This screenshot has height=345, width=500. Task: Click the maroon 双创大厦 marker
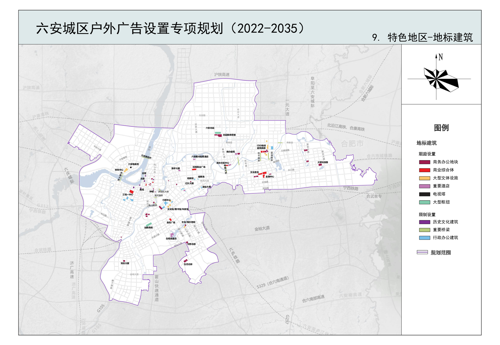pos(124,261)
